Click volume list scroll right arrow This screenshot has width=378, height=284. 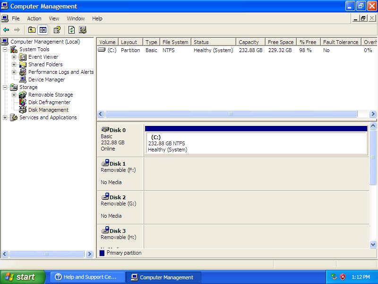tap(373, 114)
